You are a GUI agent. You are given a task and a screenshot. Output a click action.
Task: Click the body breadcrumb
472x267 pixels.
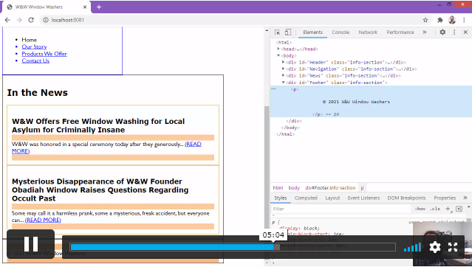pyautogui.click(x=294, y=187)
